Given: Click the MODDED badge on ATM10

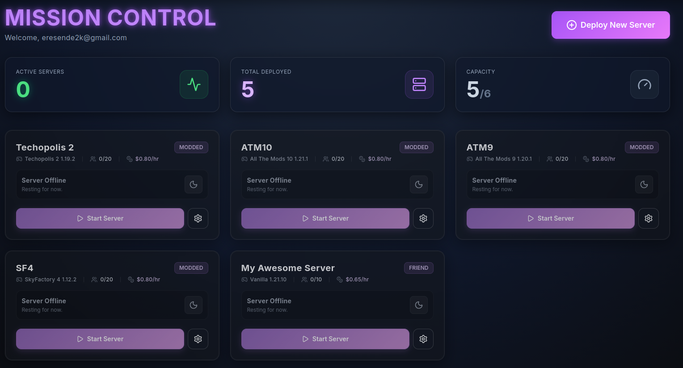Looking at the screenshot, I should pyautogui.click(x=416, y=147).
